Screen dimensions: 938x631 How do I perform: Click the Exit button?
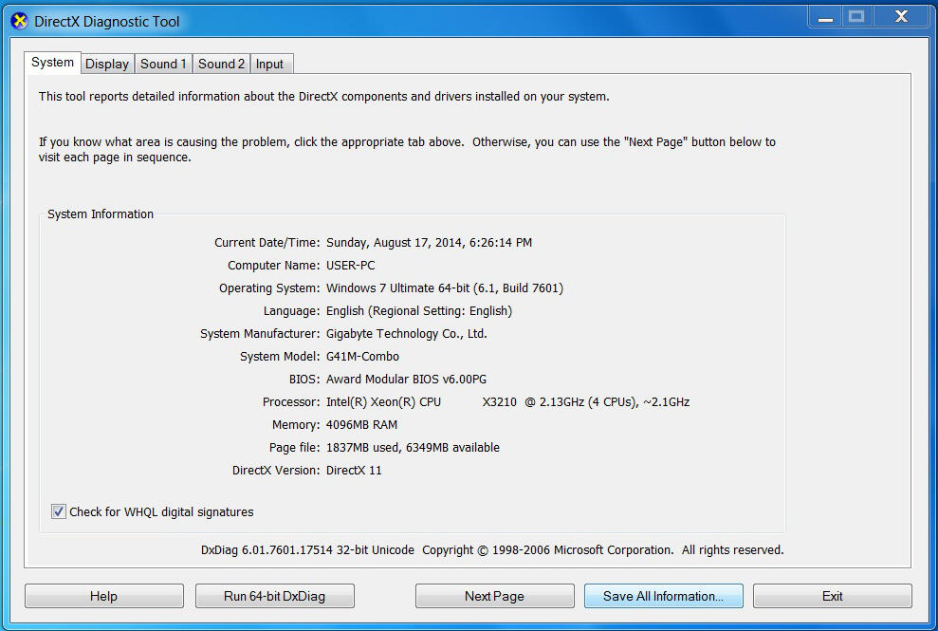pos(832,596)
